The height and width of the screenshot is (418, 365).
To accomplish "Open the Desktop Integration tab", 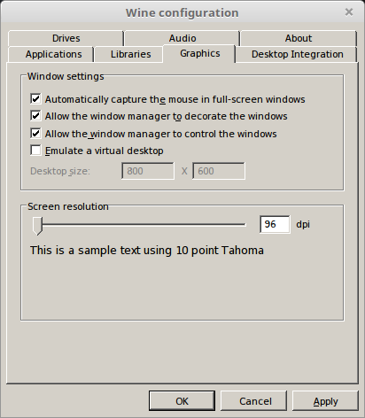I will [297, 54].
